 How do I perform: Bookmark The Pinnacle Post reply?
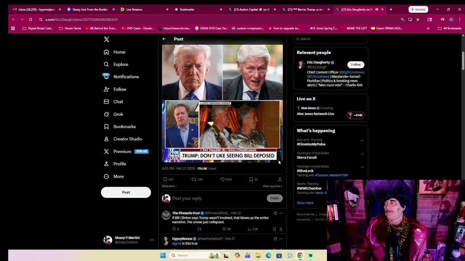coord(274,229)
